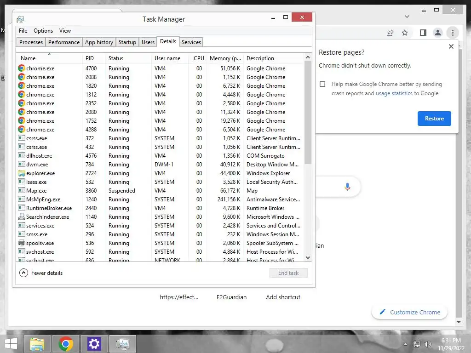Sort by User name column header
The image size is (471, 353).
170,58
